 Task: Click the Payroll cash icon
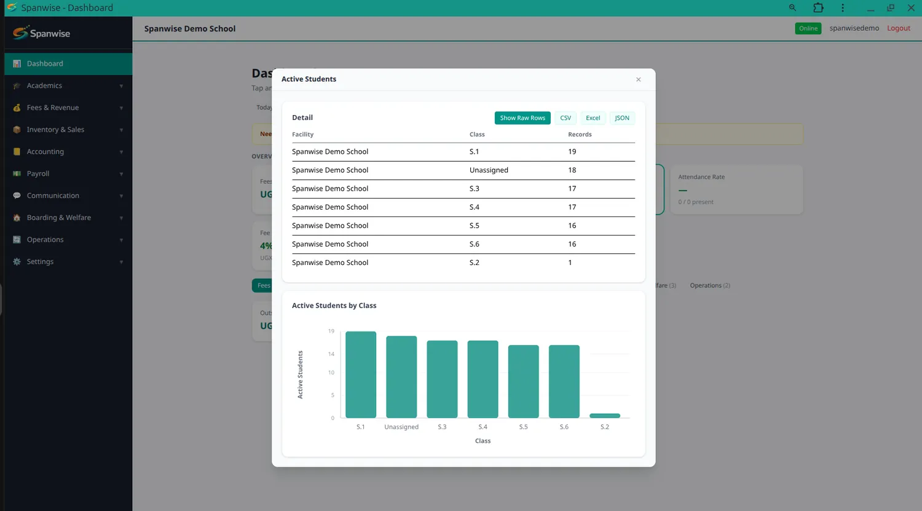pos(17,174)
